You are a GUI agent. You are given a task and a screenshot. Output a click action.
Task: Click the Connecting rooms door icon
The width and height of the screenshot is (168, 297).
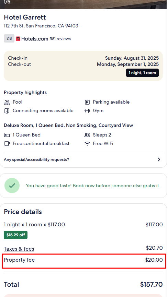click(7, 111)
